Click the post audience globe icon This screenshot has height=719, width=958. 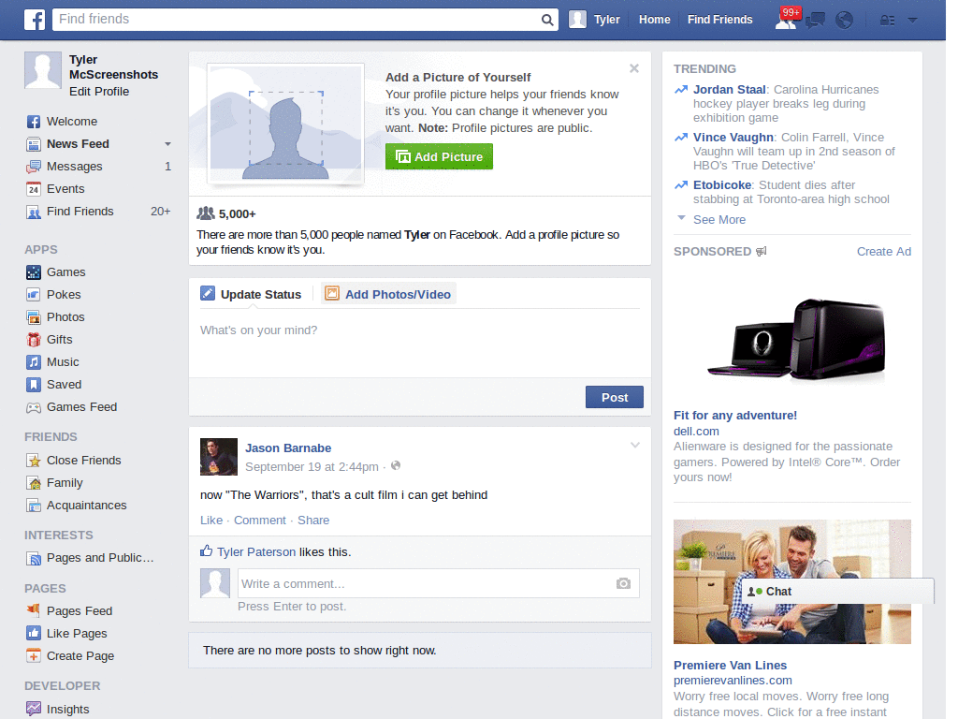tap(396, 466)
